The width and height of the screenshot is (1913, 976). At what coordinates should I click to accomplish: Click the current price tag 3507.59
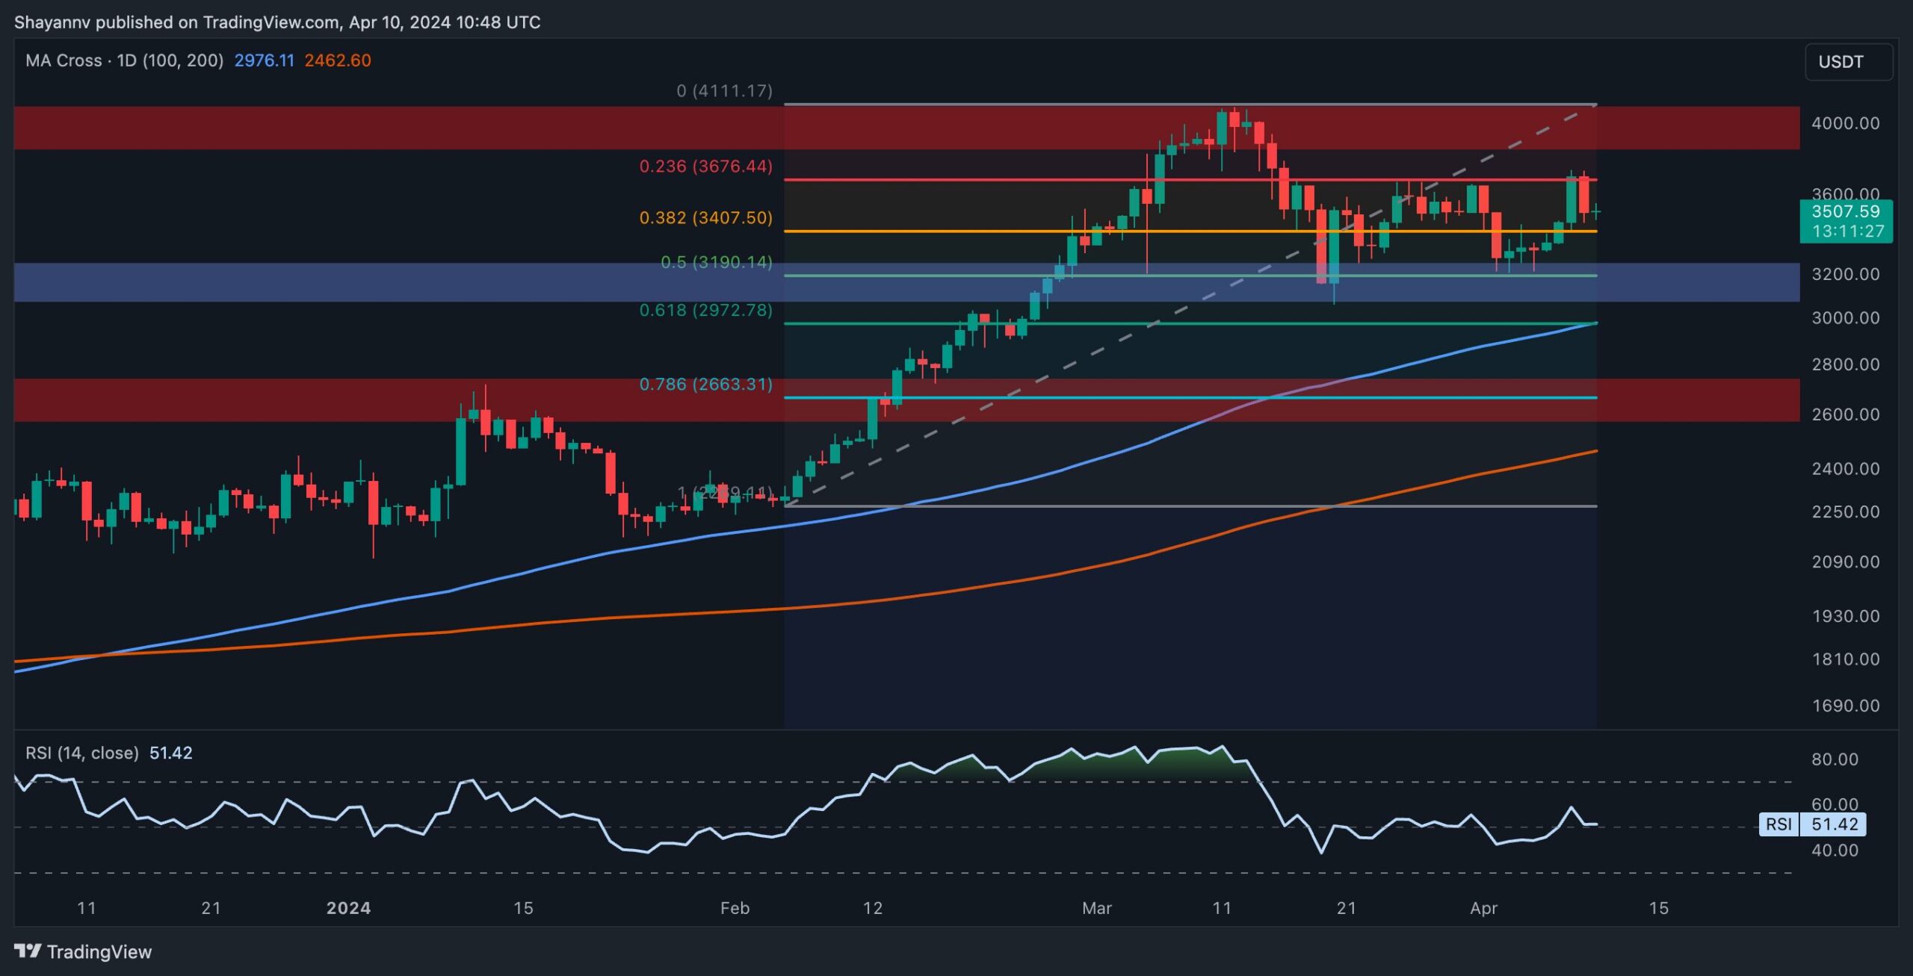[1846, 212]
